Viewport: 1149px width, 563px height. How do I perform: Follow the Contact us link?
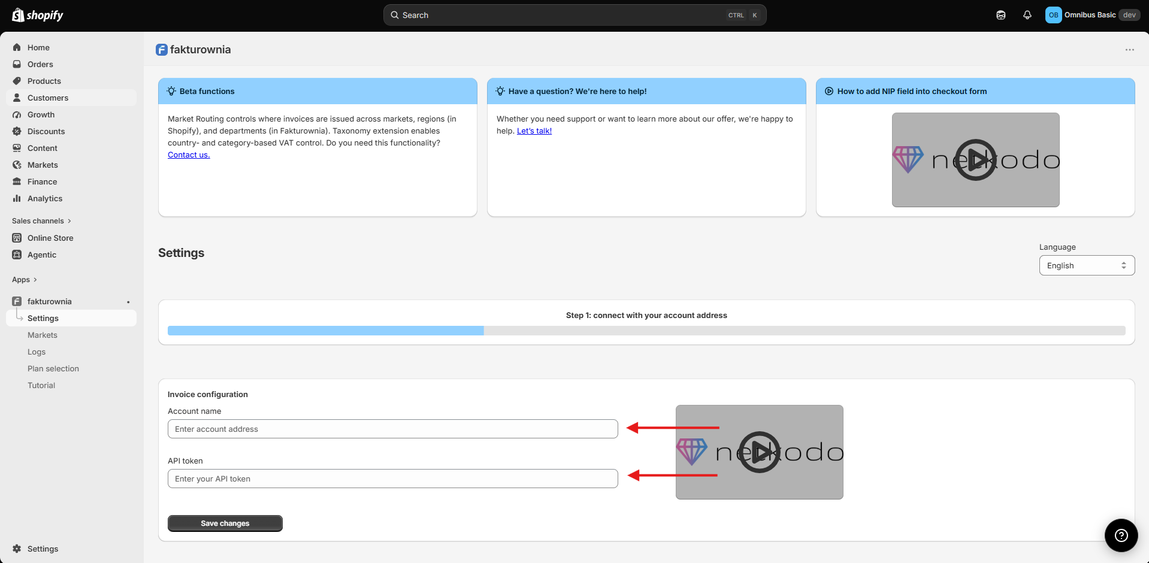tap(189, 155)
